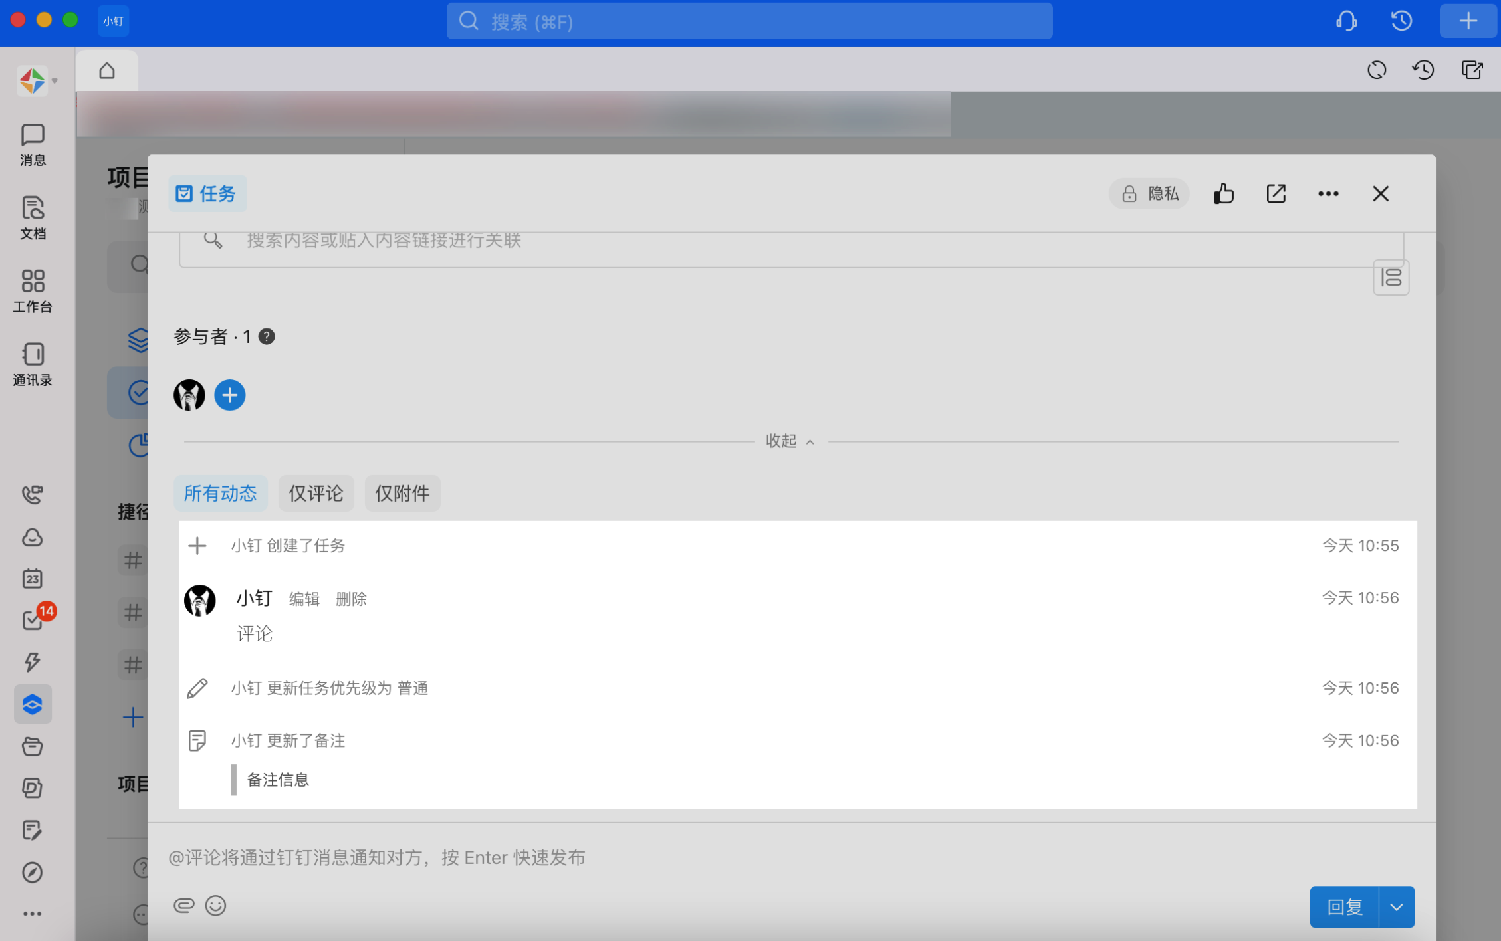Open the compass discover icon in sidebar

[33, 872]
